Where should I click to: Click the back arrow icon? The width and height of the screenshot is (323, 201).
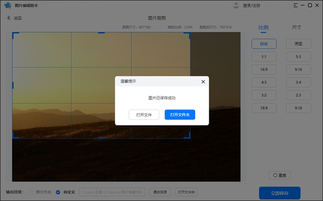coord(9,18)
